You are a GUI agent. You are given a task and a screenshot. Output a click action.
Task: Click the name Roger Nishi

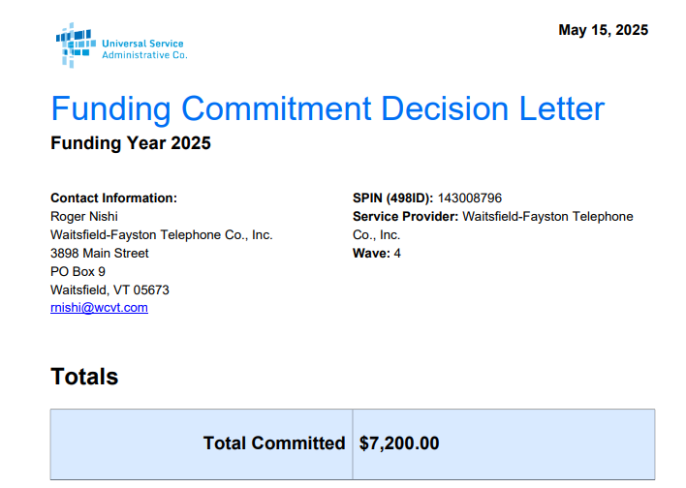[83, 216]
